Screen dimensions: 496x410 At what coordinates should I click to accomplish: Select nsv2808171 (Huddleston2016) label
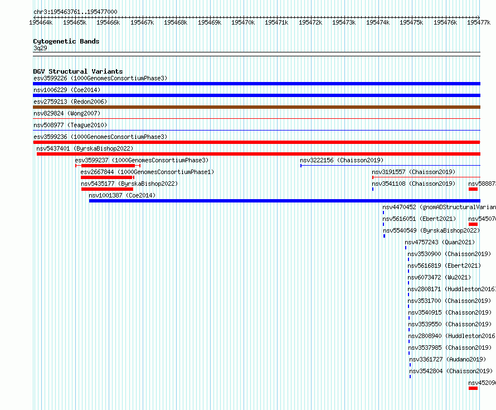(x=452, y=289)
